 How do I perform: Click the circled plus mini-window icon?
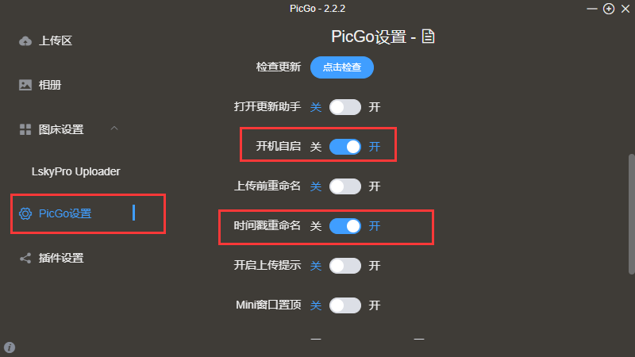point(609,9)
